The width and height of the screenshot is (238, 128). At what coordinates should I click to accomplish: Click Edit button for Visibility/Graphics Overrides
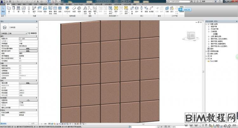click(28, 48)
